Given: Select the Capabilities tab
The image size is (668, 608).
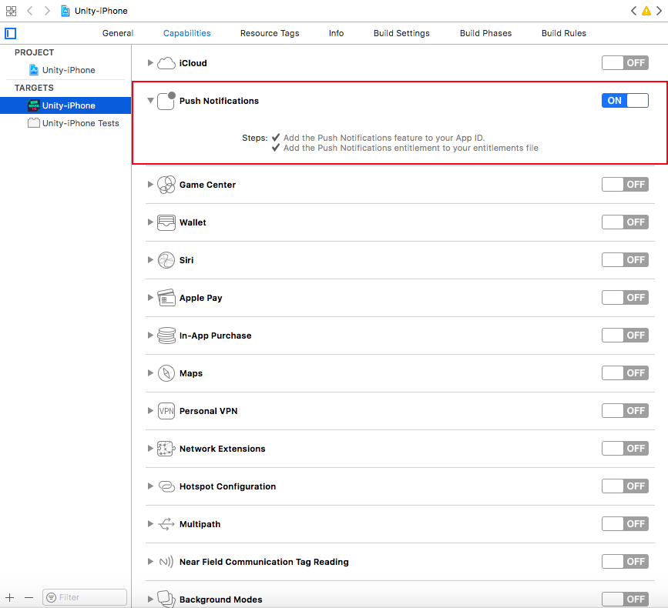Looking at the screenshot, I should [186, 33].
